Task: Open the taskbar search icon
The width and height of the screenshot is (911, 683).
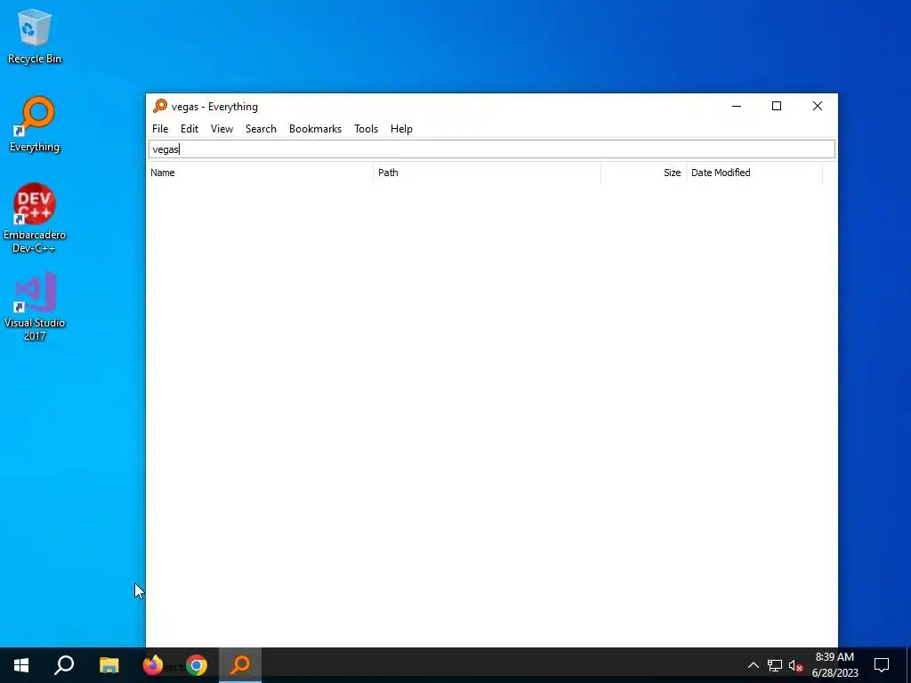Action: point(64,665)
